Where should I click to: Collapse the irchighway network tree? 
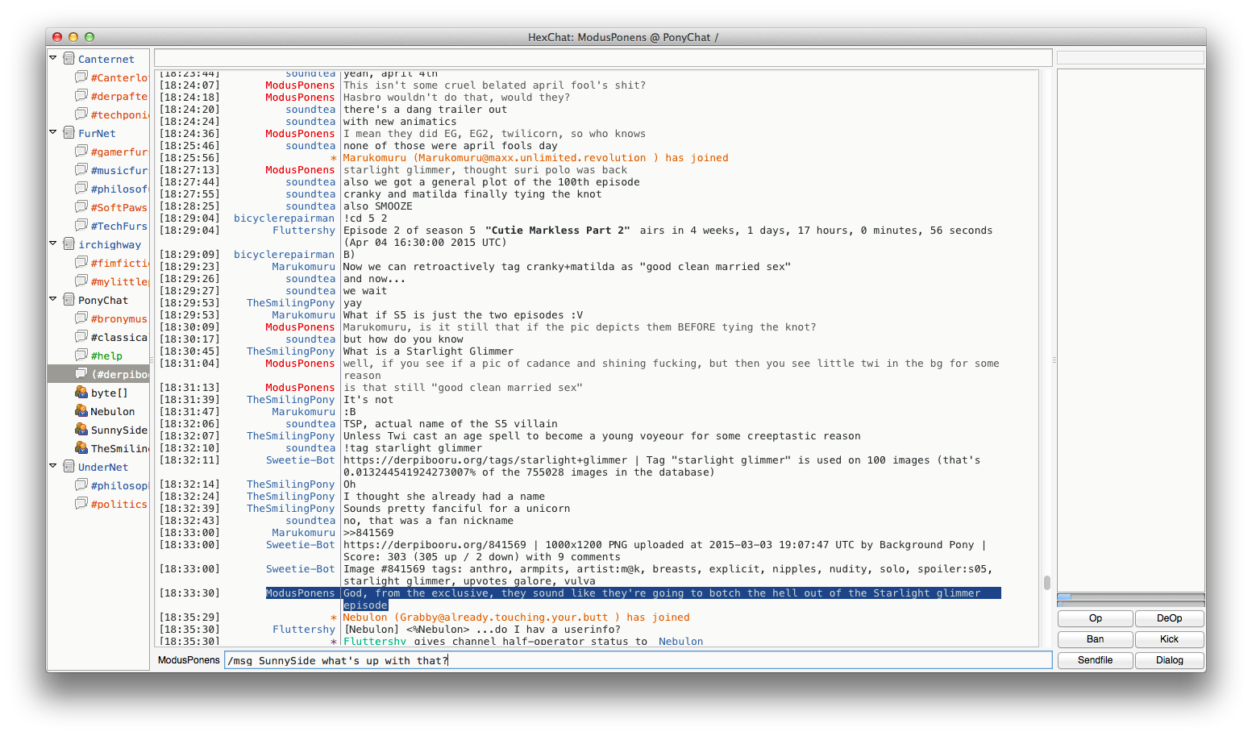(53, 243)
